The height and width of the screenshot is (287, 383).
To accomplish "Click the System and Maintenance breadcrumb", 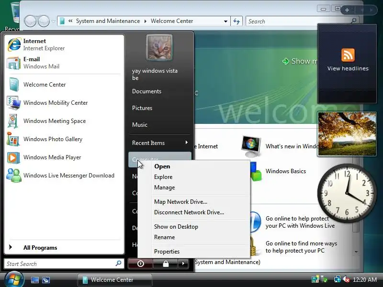I will point(108,21).
